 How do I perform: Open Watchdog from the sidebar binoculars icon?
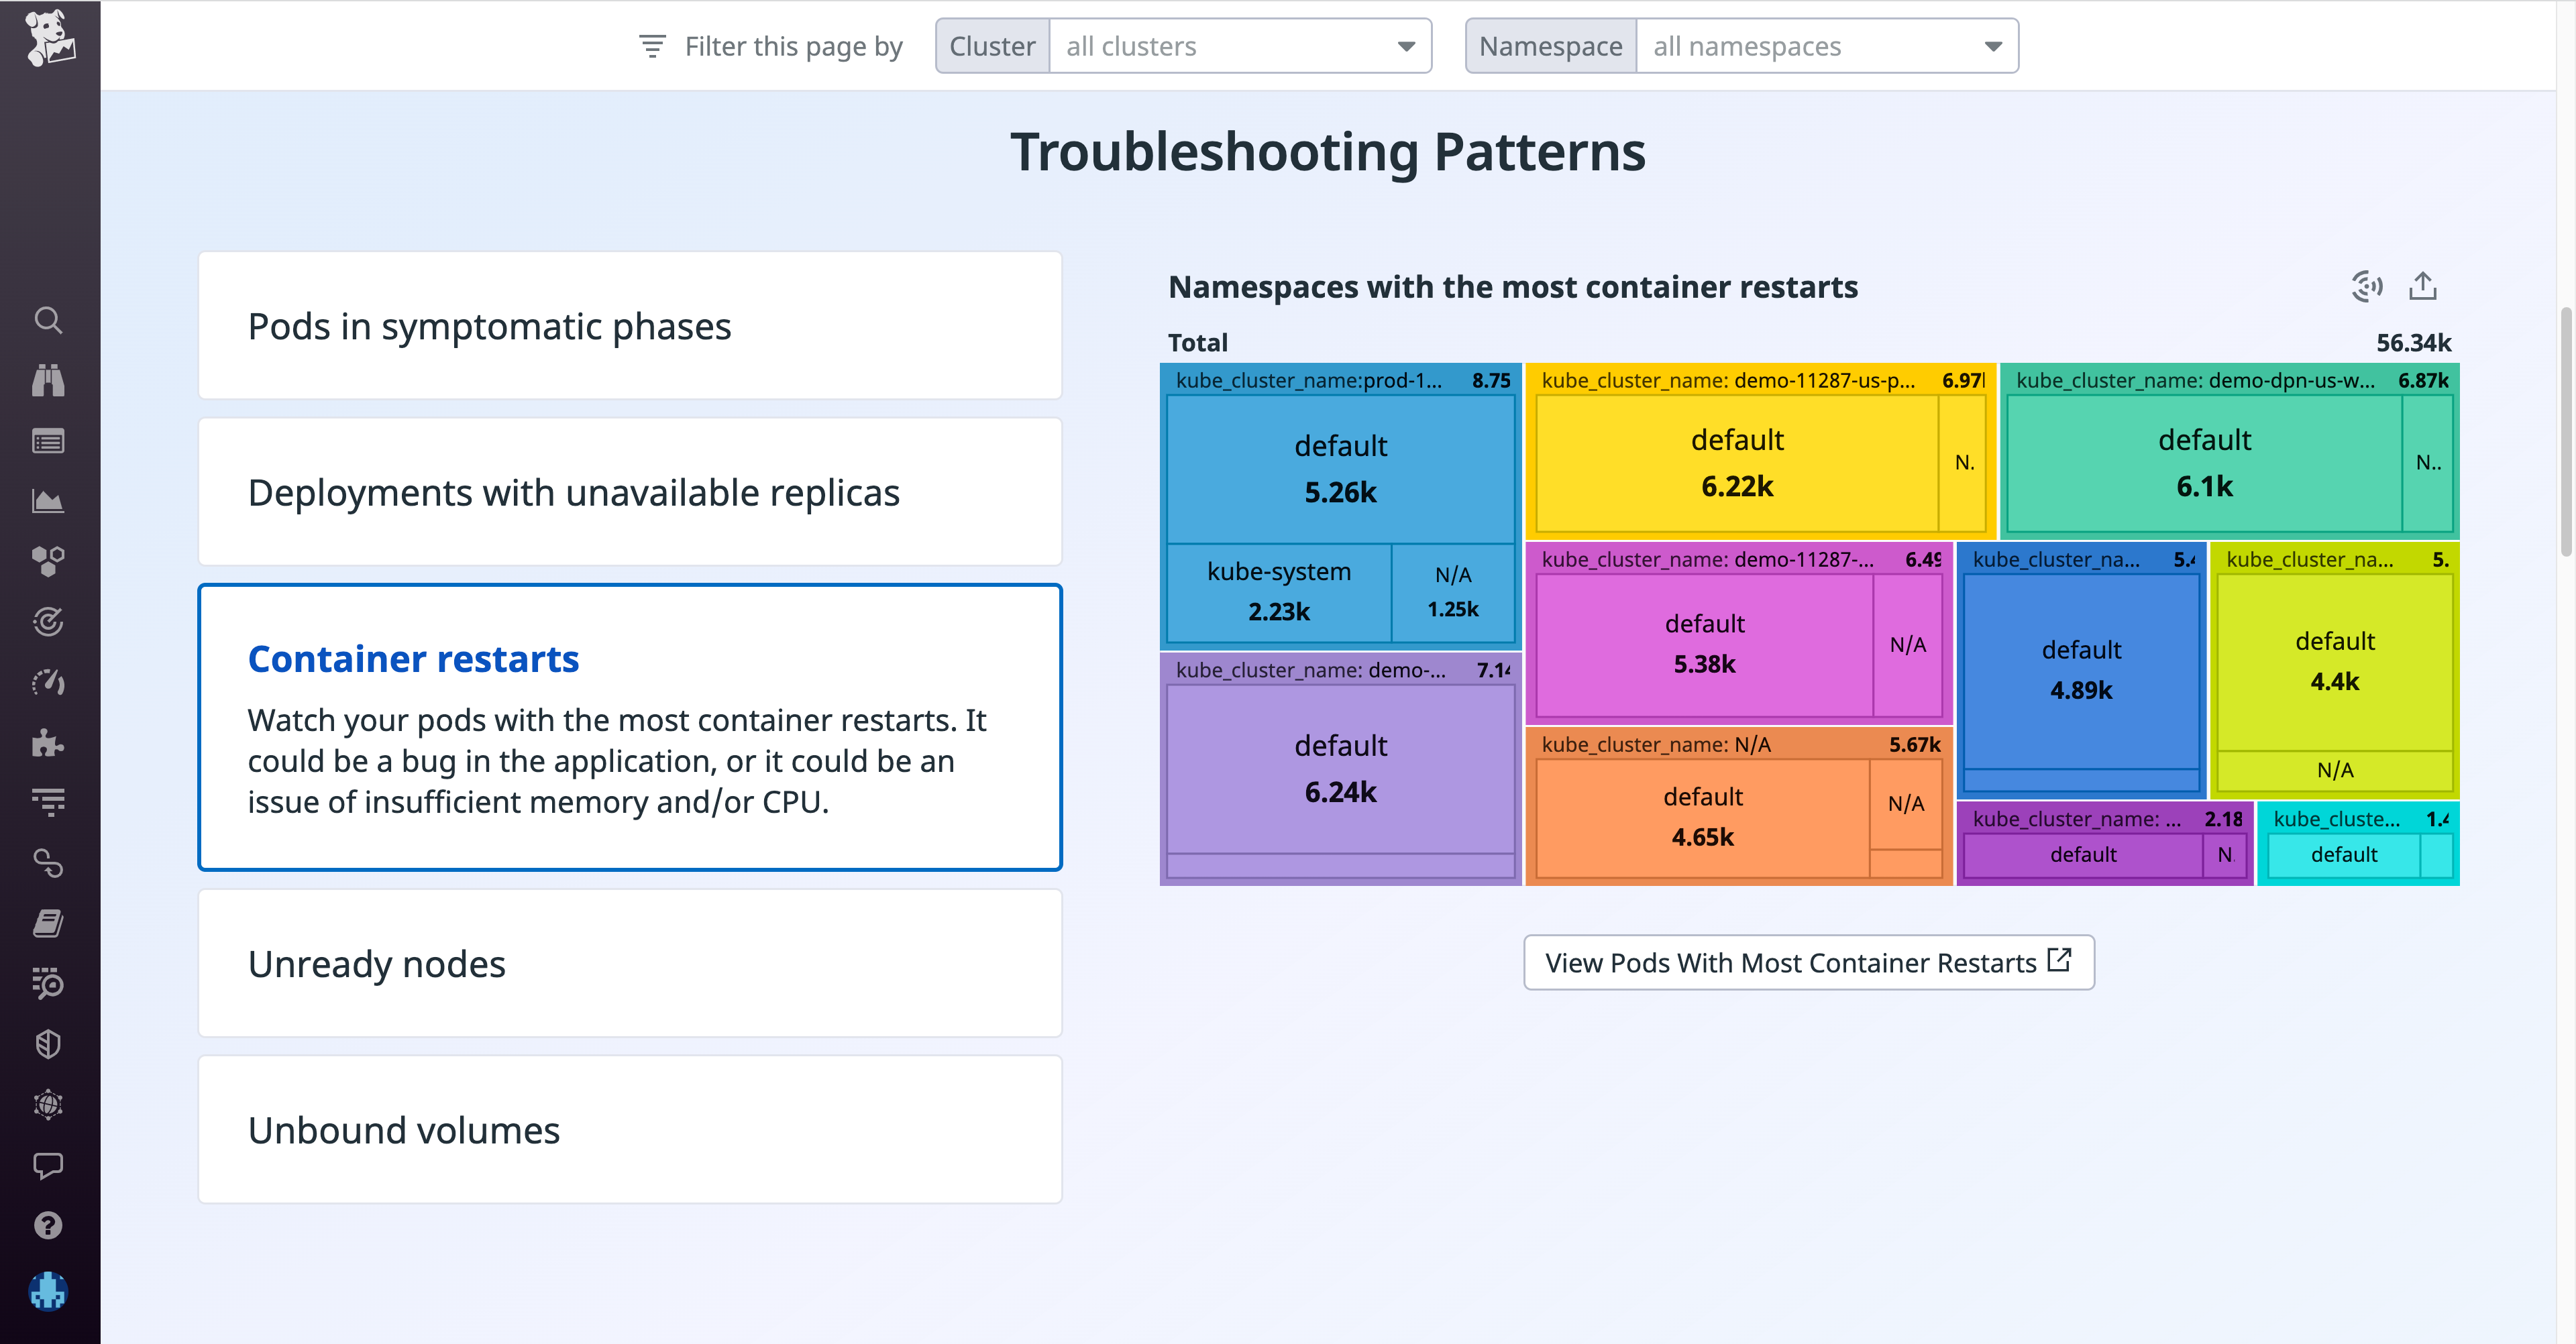click(49, 380)
